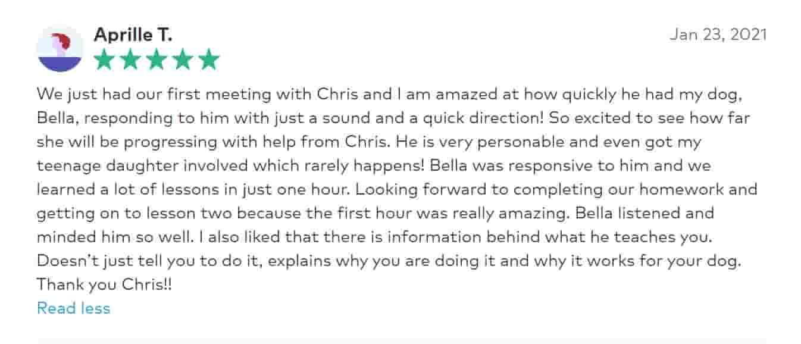Click the reviewer name Aprille T.
Viewport: 801px width, 344px height.
(x=133, y=35)
